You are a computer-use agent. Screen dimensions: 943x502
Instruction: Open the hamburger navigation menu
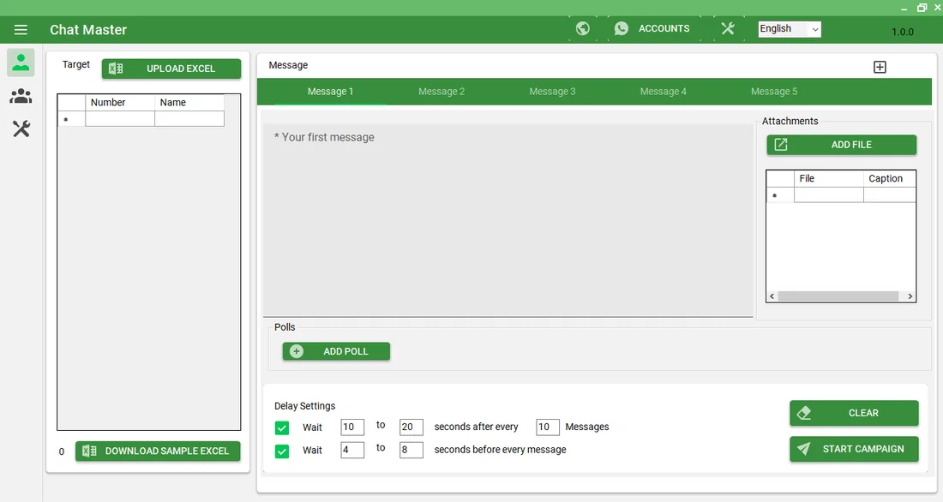click(21, 29)
